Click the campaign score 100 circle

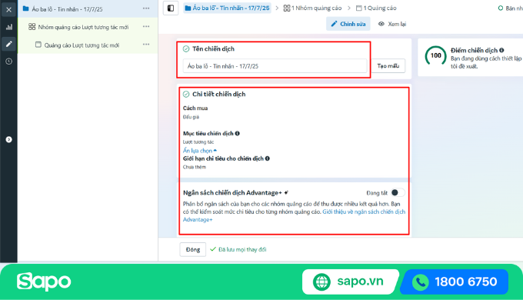click(435, 55)
